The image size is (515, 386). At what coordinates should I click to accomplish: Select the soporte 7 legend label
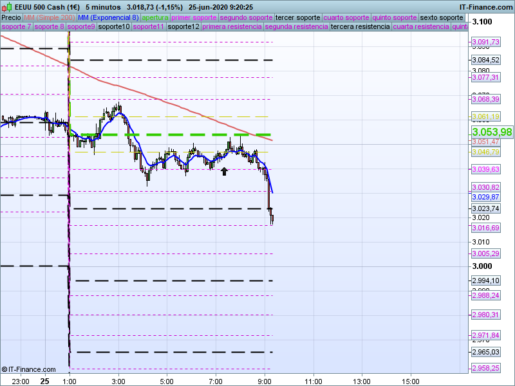coord(16,26)
